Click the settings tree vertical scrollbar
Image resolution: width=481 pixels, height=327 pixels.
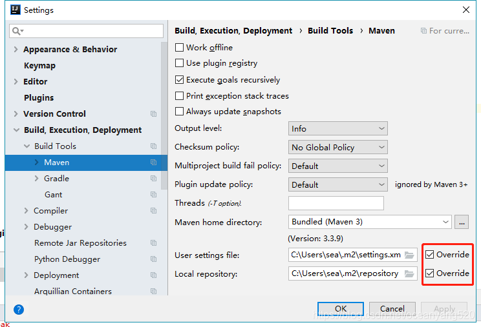pyautogui.click(x=164, y=116)
